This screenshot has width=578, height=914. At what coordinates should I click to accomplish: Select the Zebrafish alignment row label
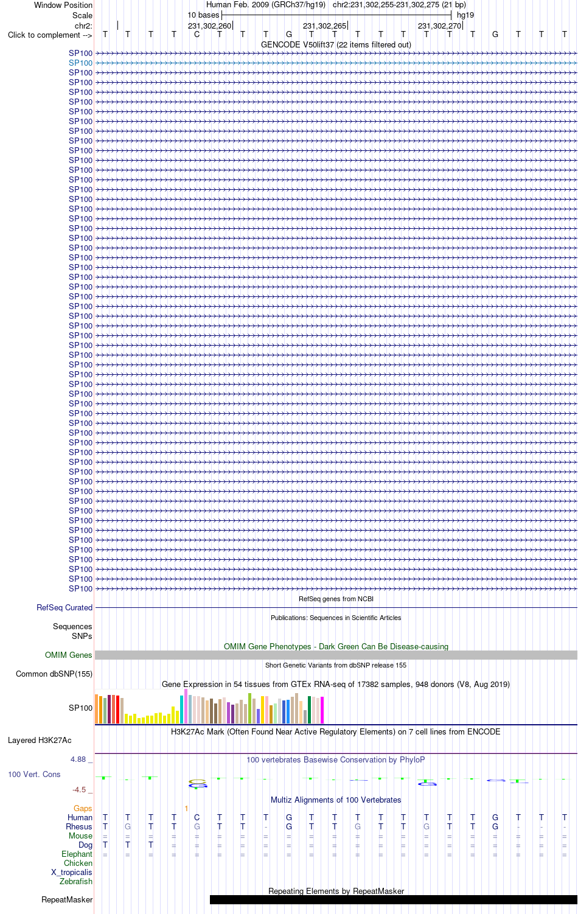(x=76, y=881)
